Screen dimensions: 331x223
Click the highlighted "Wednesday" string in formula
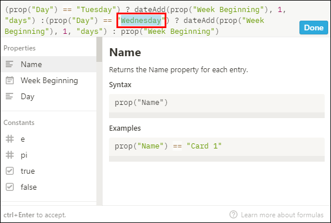tap(141, 21)
